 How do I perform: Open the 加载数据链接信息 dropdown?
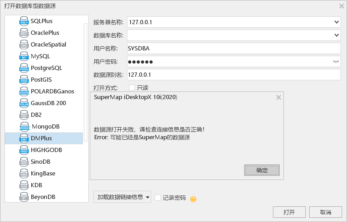point(122,197)
